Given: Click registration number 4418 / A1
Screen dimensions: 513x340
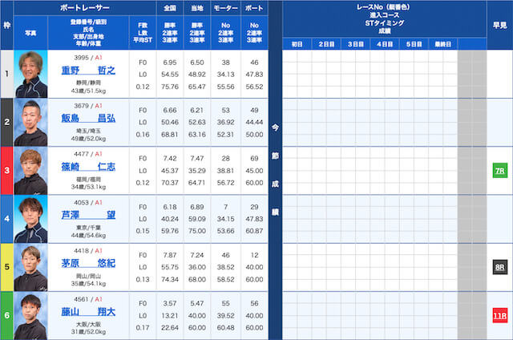Looking at the screenshot, I should point(88,251).
